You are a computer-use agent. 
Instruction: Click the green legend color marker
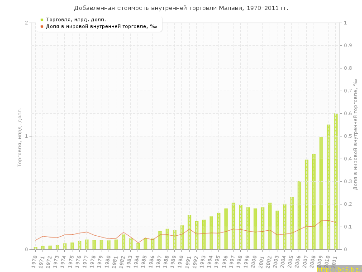pos(42,19)
